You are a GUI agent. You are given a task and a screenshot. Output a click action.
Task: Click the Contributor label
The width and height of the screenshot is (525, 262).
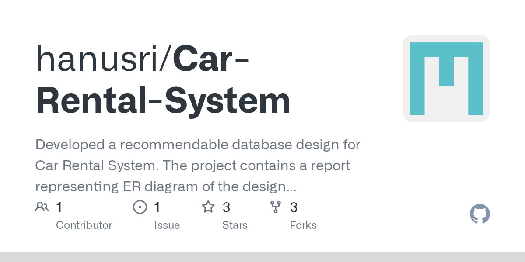84,225
